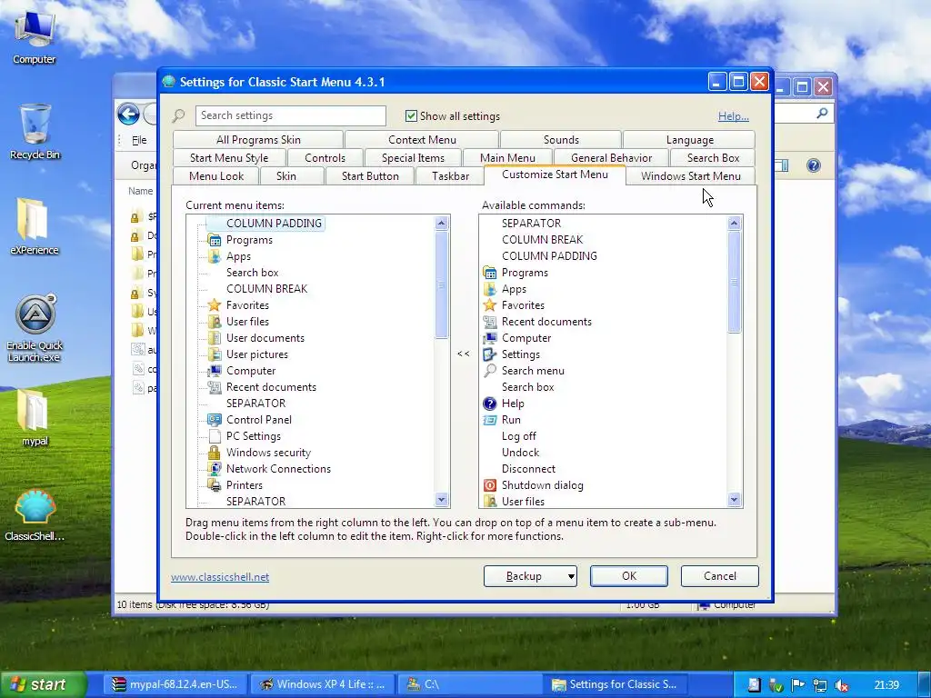Viewport: 931px width, 698px height.
Task: Open the Sounds tab
Action: click(x=561, y=139)
